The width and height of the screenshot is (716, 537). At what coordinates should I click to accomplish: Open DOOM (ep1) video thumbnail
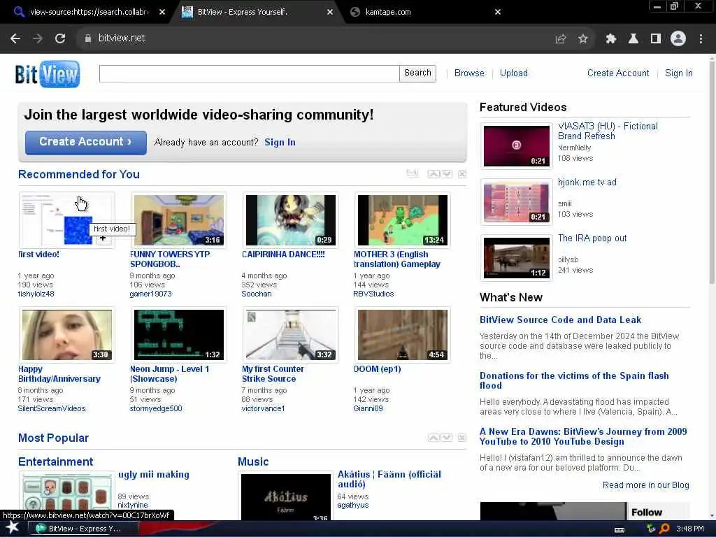pyautogui.click(x=402, y=335)
